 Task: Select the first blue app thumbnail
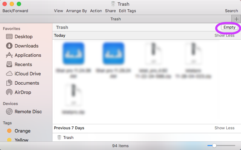pos(73,54)
